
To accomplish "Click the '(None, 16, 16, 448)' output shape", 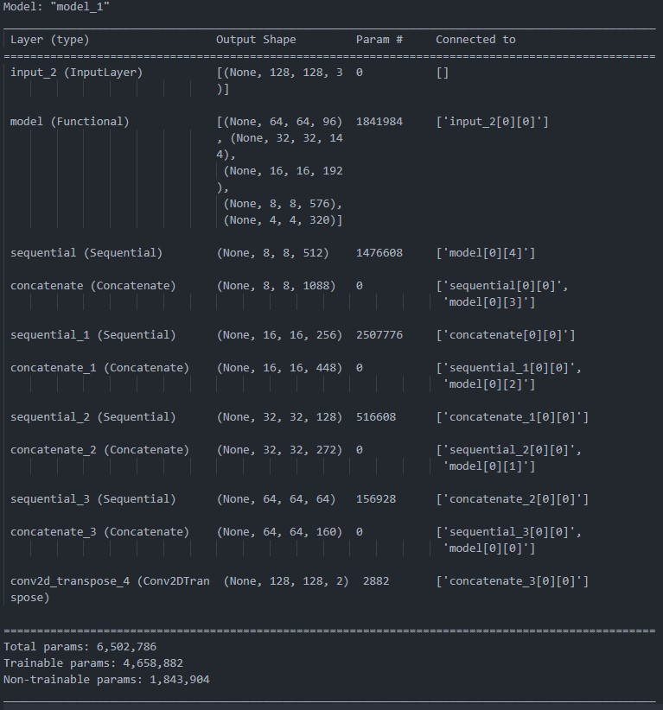I will (279, 368).
